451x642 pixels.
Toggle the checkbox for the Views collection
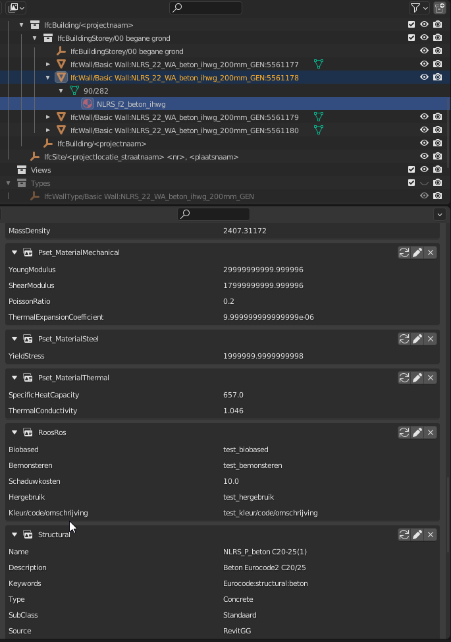[x=411, y=169]
